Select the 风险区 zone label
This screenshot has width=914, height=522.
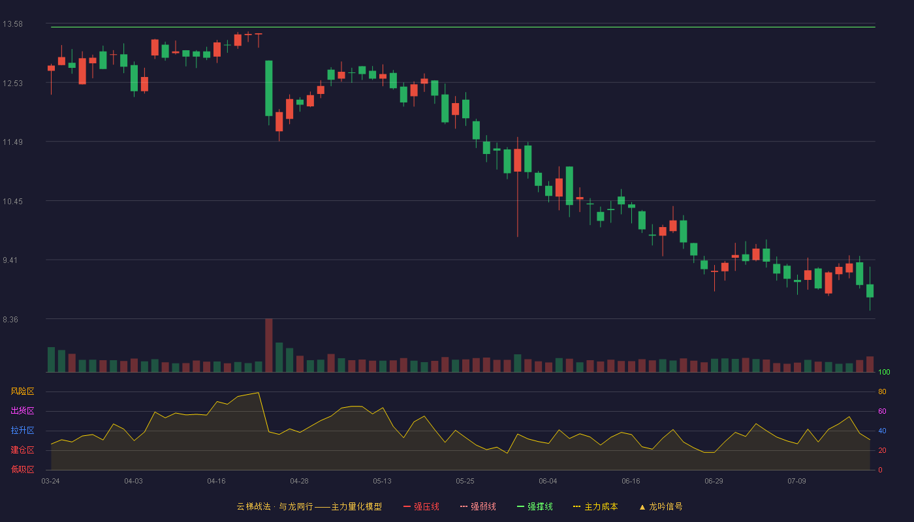[x=22, y=391]
